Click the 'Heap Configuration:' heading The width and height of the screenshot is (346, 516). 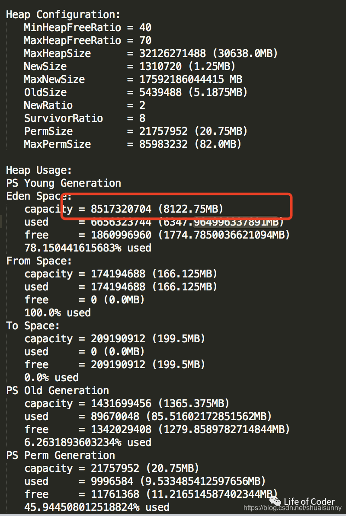[x=63, y=14]
